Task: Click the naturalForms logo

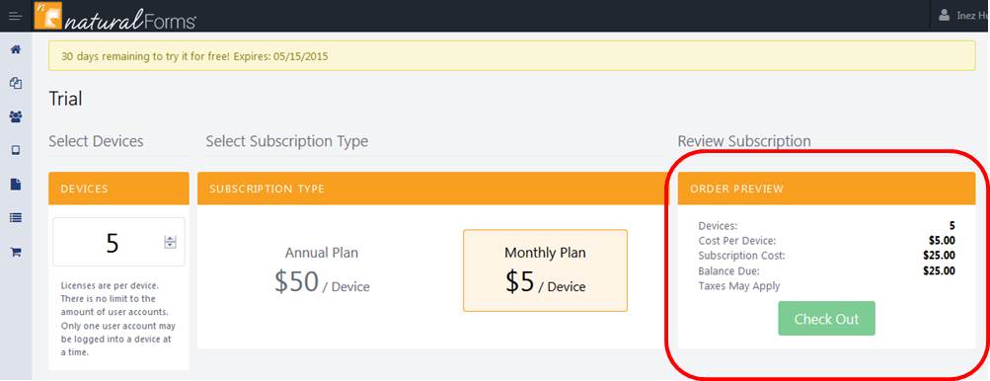Action: (114, 16)
